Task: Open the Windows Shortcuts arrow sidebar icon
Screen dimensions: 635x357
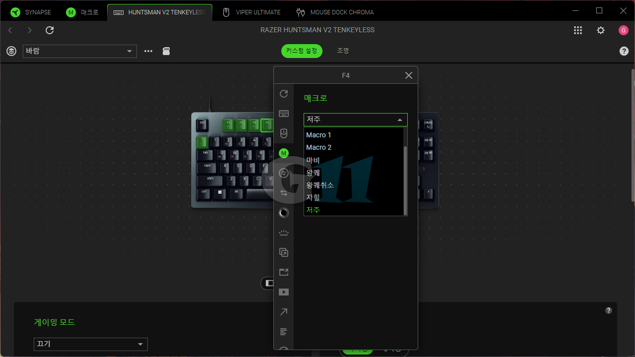Action: click(284, 312)
